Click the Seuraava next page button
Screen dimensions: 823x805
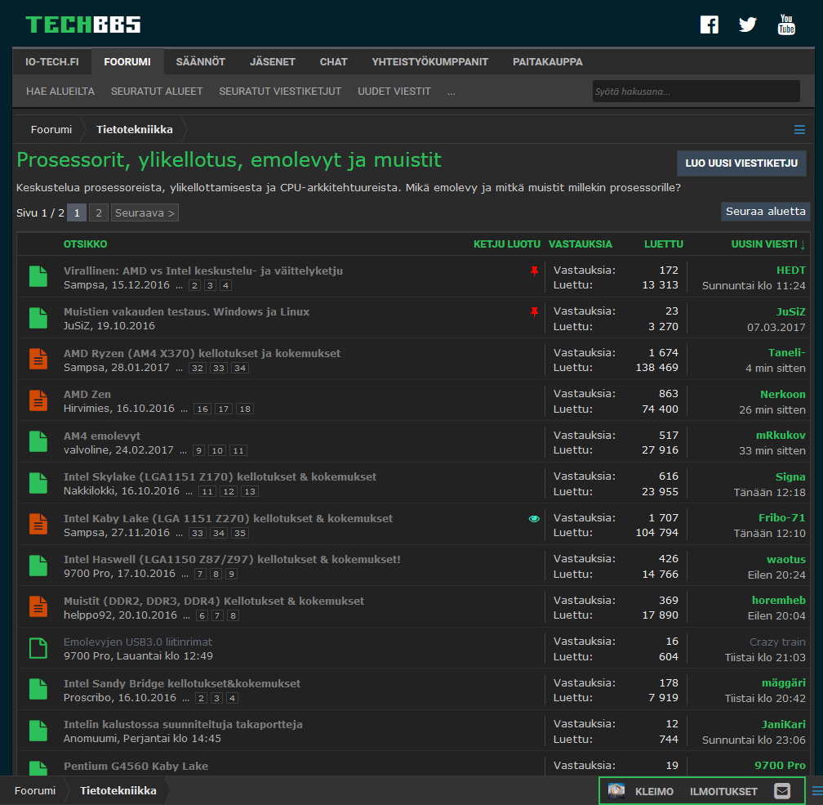(x=145, y=212)
